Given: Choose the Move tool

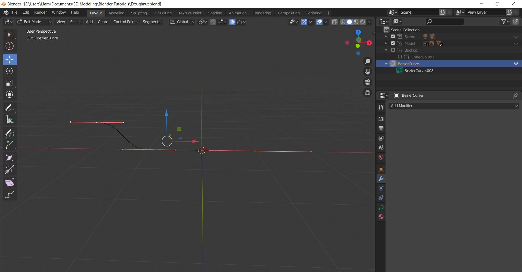Looking at the screenshot, I should point(10,59).
